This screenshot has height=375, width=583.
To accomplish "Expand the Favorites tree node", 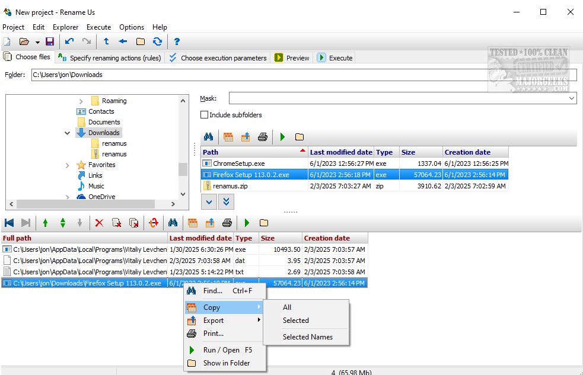I will click(68, 165).
